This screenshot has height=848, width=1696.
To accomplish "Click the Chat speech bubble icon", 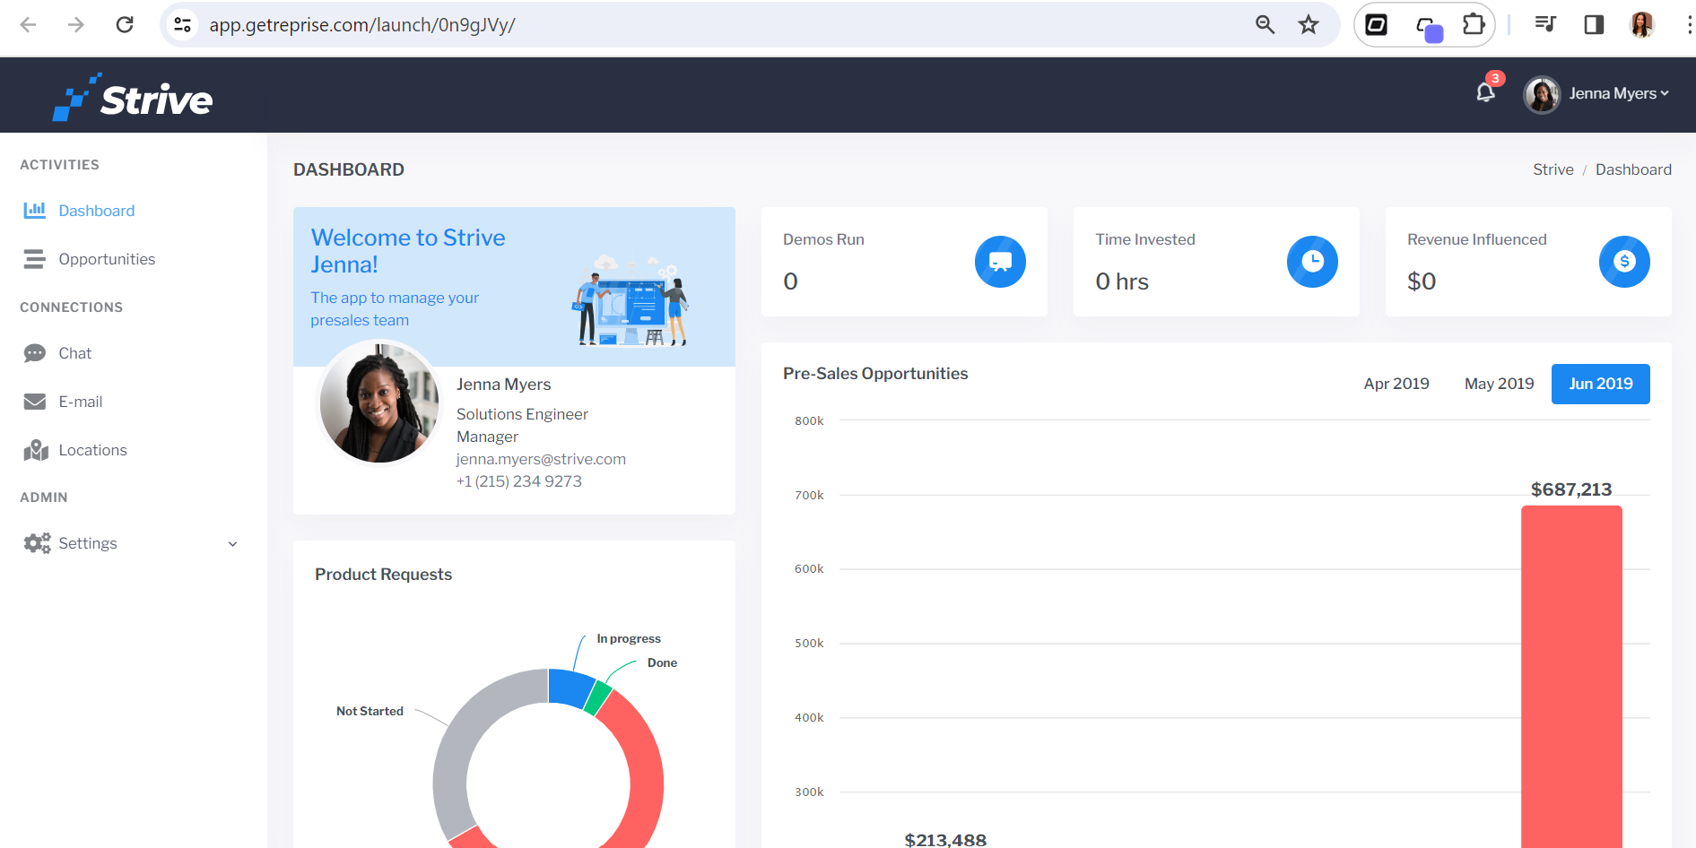I will pos(35,353).
